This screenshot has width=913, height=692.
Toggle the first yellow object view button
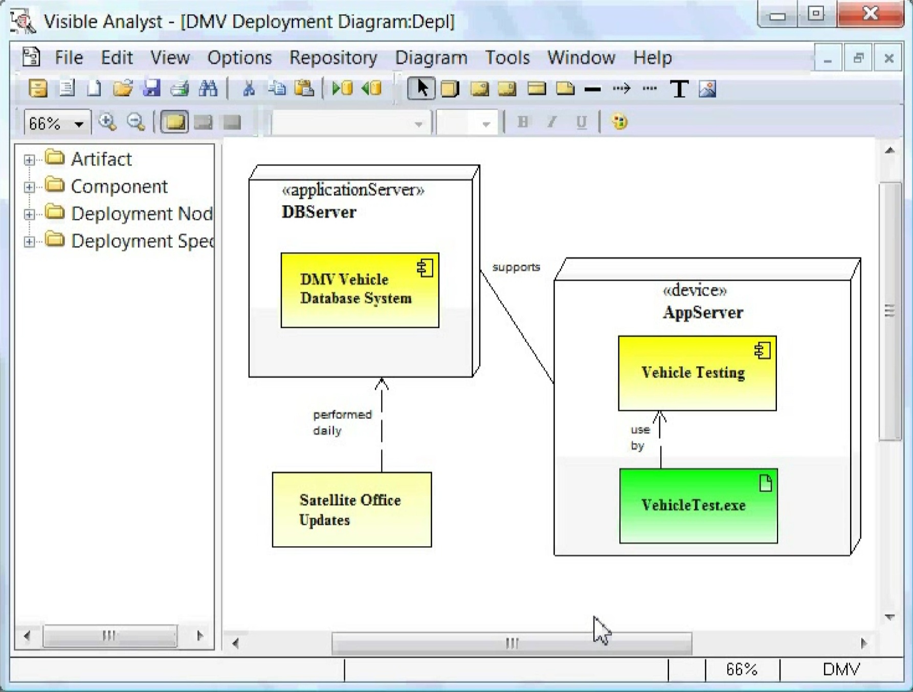pyautogui.click(x=174, y=122)
